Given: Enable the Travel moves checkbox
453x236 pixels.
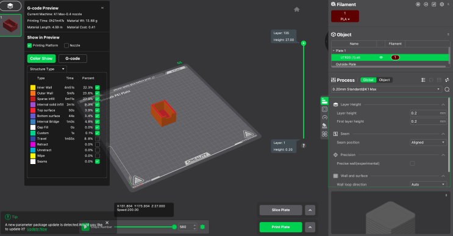Looking at the screenshot, I should 98,138.
